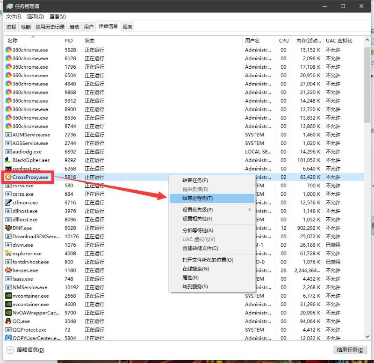
Task: Click the AGMService.exe process icon
Action: [x=8, y=135]
